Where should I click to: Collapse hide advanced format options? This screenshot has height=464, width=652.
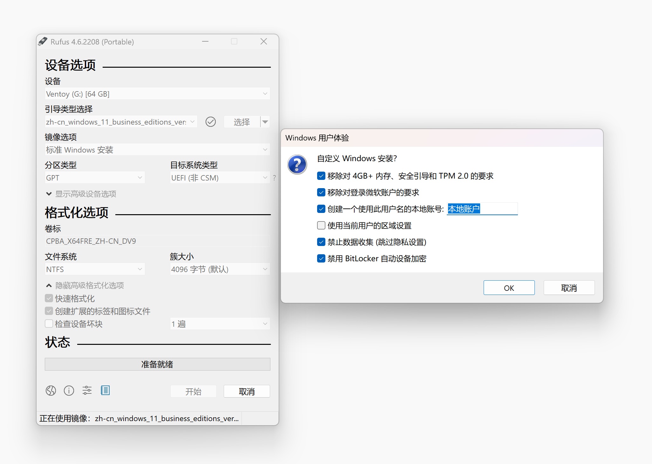click(85, 285)
